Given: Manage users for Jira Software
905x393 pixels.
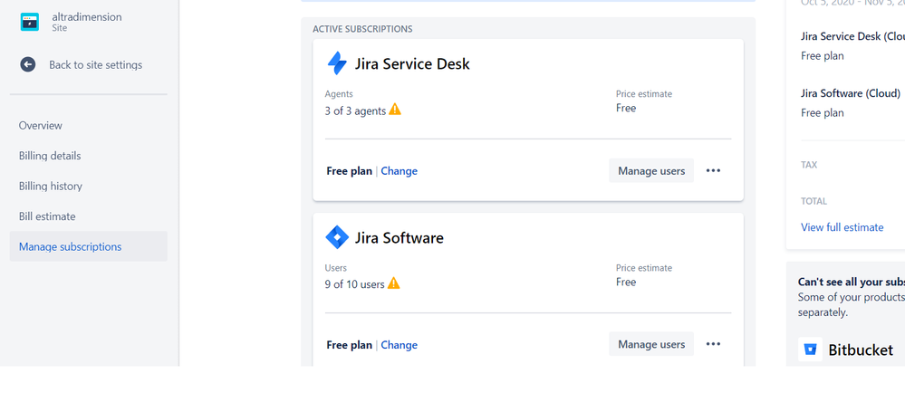Looking at the screenshot, I should 651,344.
